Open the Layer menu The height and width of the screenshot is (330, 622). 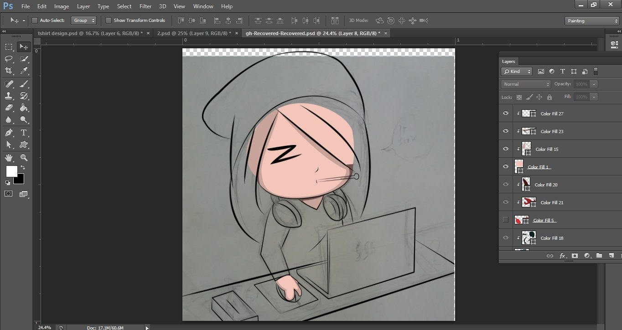pyautogui.click(x=83, y=6)
